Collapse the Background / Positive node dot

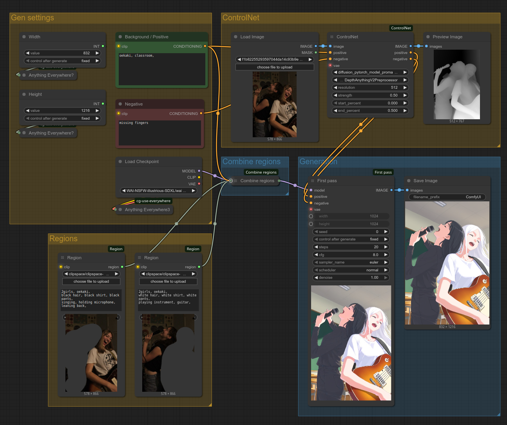tap(120, 37)
